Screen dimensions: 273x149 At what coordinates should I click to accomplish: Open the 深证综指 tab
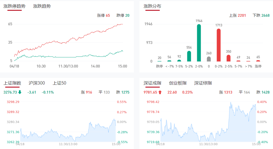[203, 83]
